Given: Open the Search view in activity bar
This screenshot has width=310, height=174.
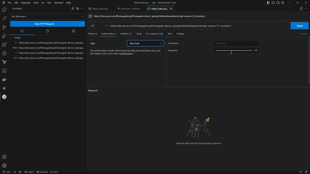Looking at the screenshot, I should (4, 18).
